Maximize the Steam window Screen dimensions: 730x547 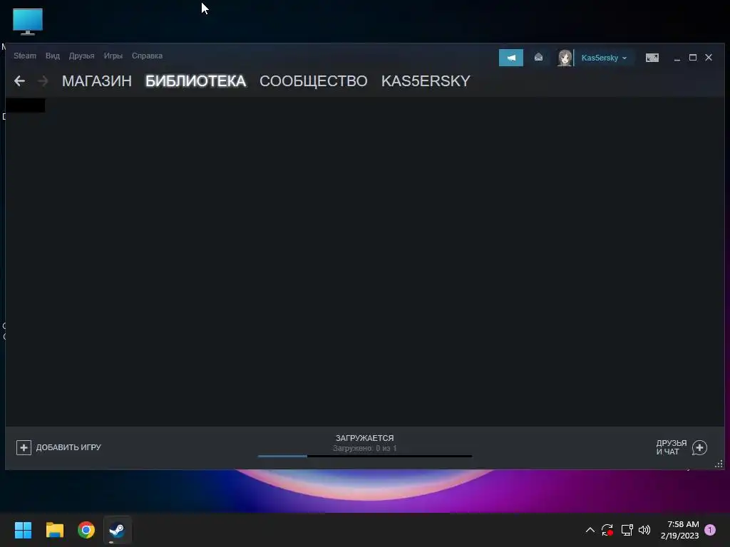[693, 57]
